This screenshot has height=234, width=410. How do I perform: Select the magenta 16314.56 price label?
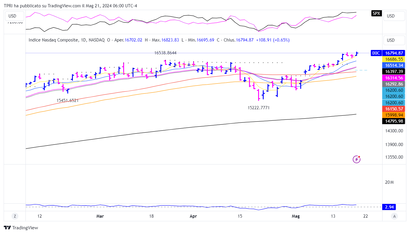pos(394,78)
